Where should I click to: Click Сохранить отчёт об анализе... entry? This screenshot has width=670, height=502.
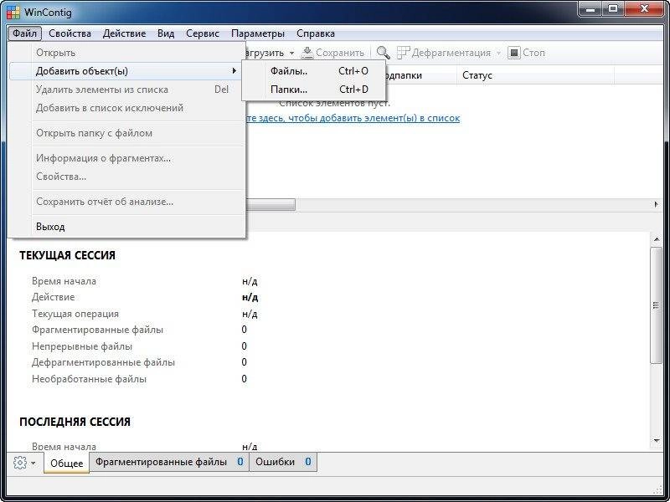(x=127, y=202)
